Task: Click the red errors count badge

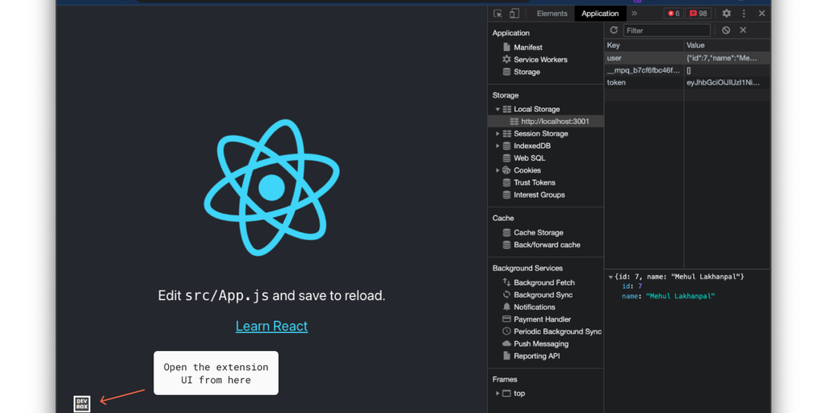Action: [x=673, y=14]
